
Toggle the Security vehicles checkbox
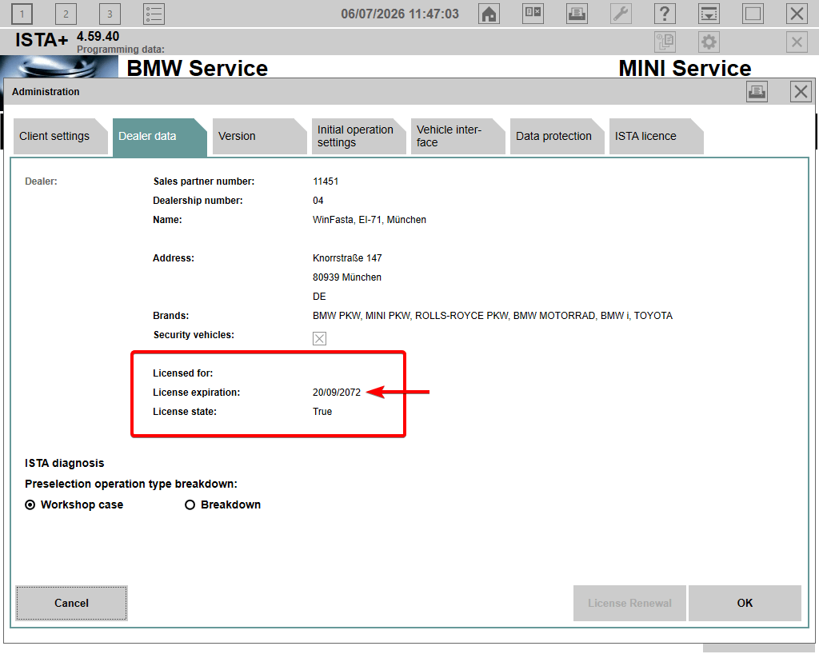point(319,338)
